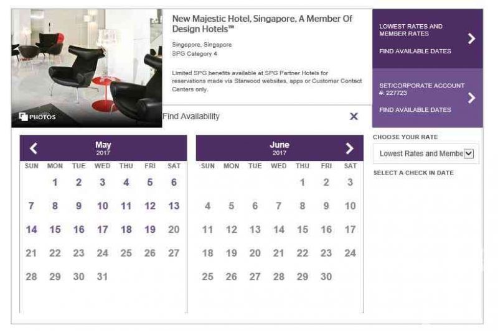Click the hotel lobby photo thumbnail

87,68
